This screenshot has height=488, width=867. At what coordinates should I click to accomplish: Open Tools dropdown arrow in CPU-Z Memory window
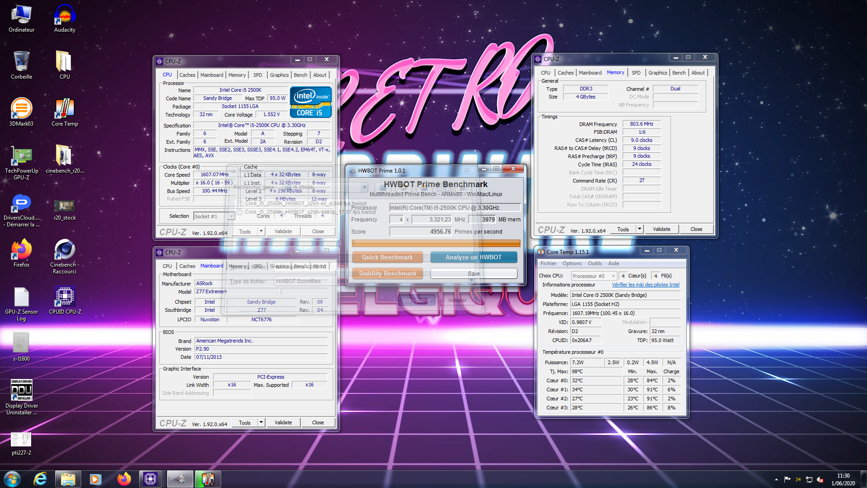pos(639,229)
